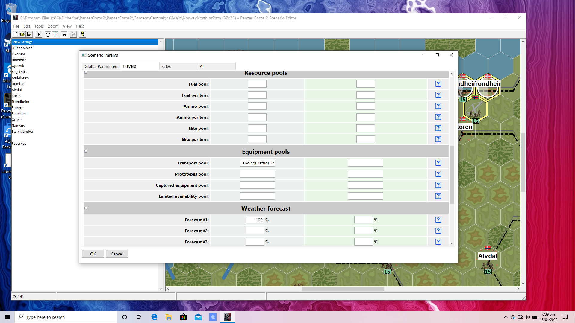Select <New String> in string list
The width and height of the screenshot is (575, 323).
coord(85,42)
